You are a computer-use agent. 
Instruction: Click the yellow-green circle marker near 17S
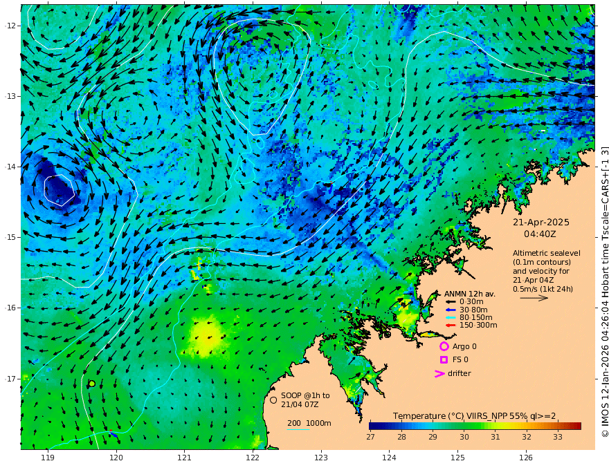tap(92, 384)
